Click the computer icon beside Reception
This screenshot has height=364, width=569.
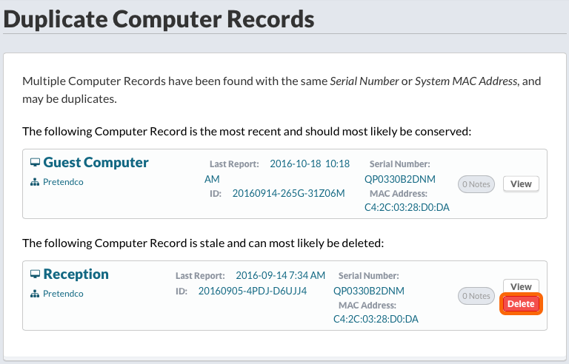coord(35,274)
